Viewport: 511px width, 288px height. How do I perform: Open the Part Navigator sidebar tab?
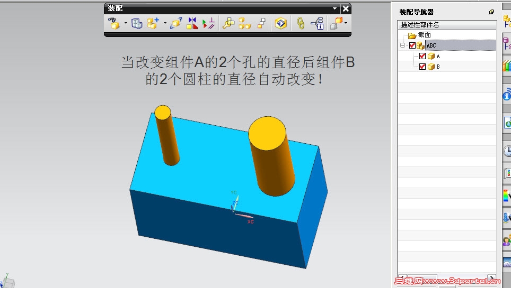(507, 43)
